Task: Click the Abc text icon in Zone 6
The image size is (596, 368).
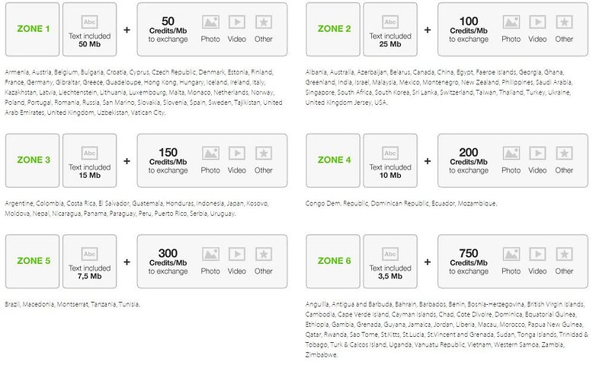Action: [390, 254]
